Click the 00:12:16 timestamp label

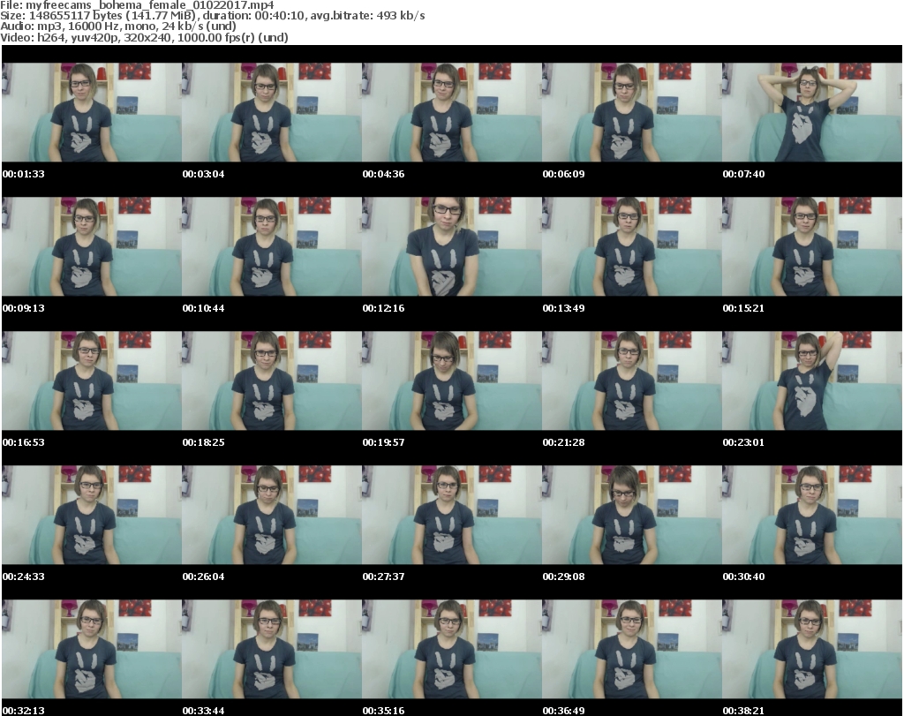(383, 308)
